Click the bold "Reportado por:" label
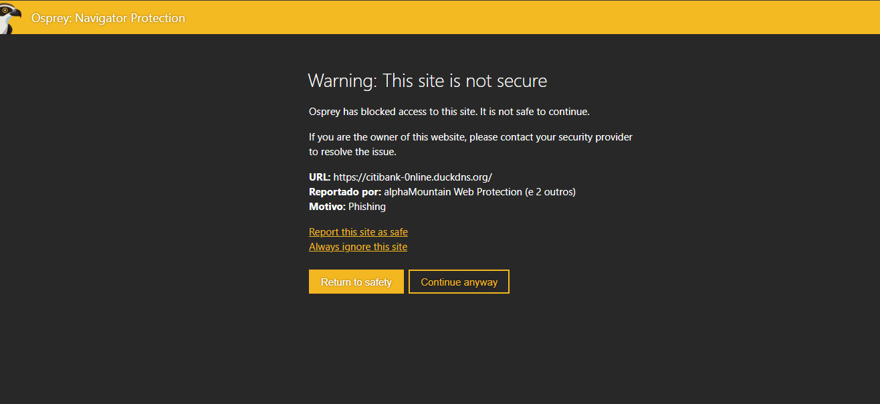The height and width of the screenshot is (404, 880). coord(345,192)
